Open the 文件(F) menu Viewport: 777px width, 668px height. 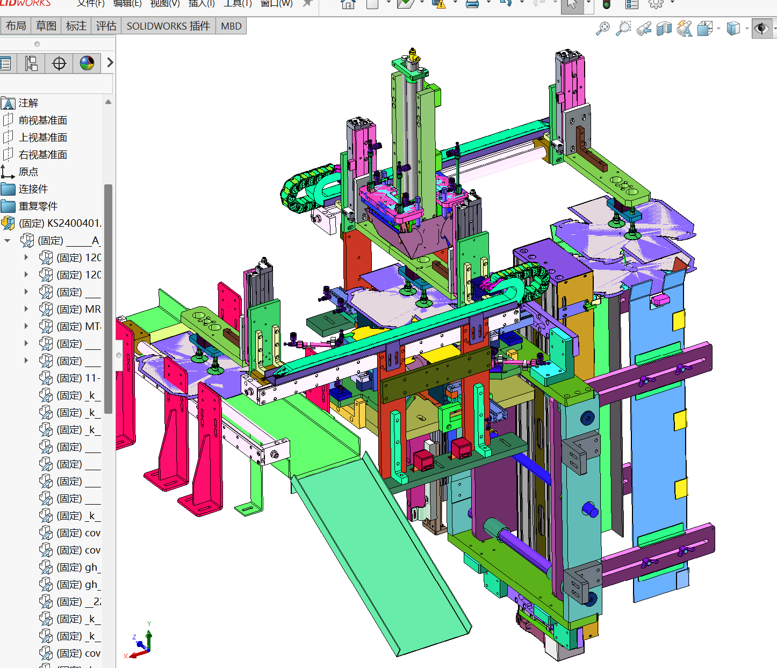point(90,3)
